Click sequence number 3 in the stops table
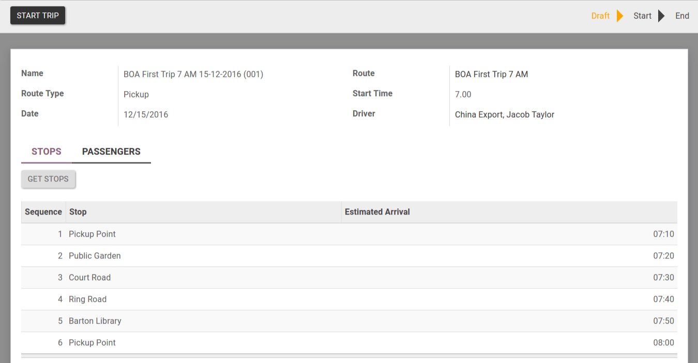 60,278
